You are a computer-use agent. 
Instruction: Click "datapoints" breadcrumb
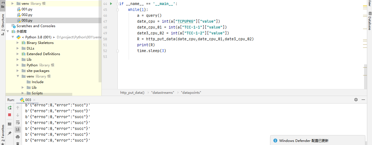coord(191,92)
